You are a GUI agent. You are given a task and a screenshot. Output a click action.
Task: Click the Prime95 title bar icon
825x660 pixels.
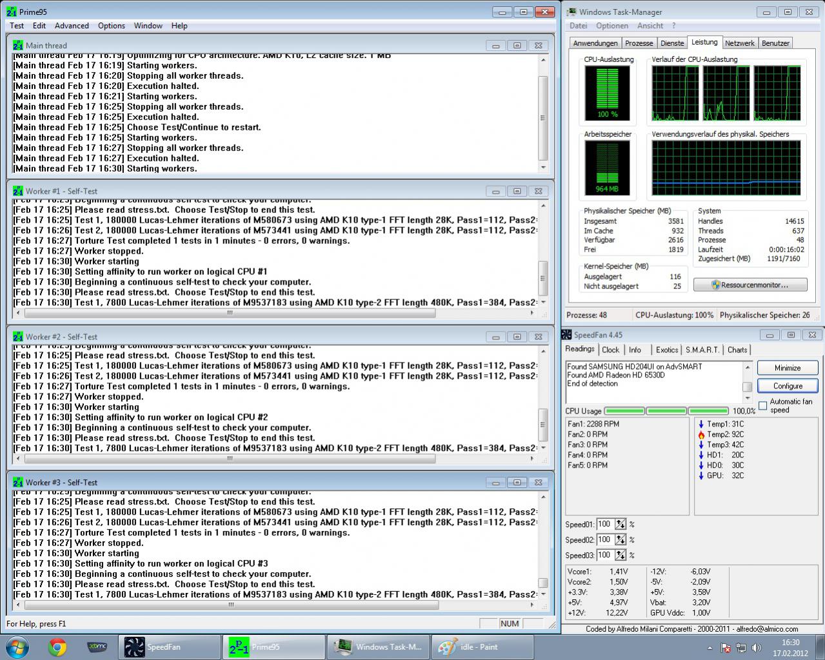tap(12, 12)
